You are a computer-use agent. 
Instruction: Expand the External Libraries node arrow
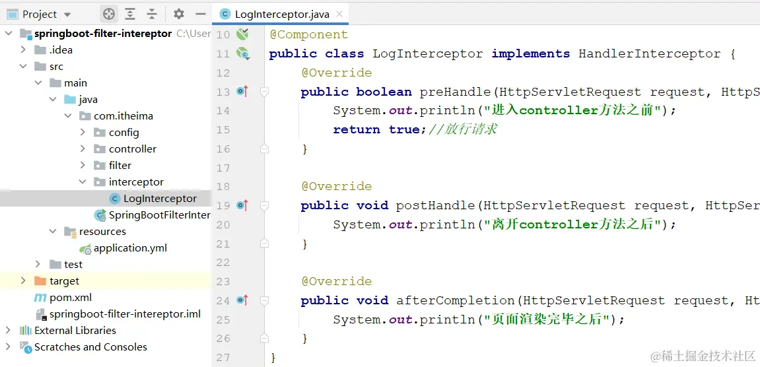pos(8,330)
